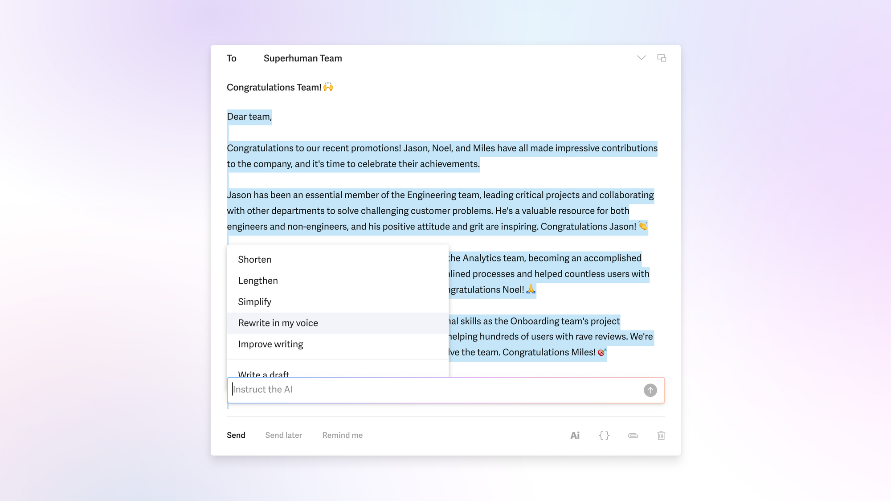Viewport: 891px width, 501px height.
Task: Click the collapse/chevron icon in header
Action: point(642,57)
